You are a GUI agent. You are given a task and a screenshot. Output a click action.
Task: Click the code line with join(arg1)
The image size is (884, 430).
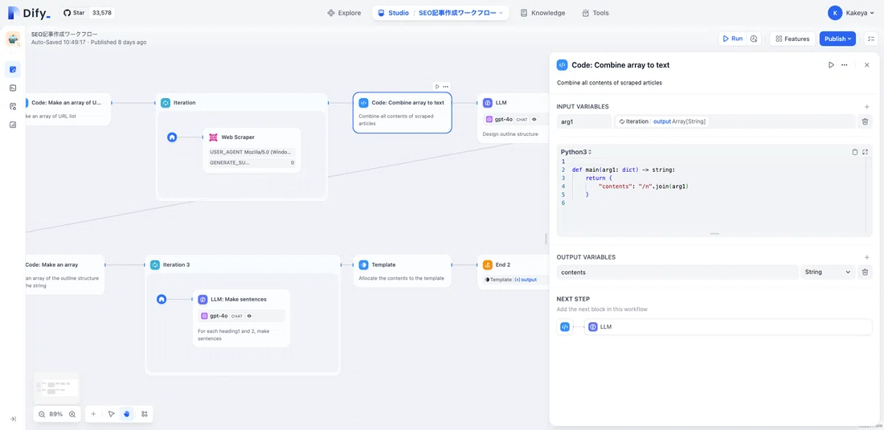click(x=643, y=186)
